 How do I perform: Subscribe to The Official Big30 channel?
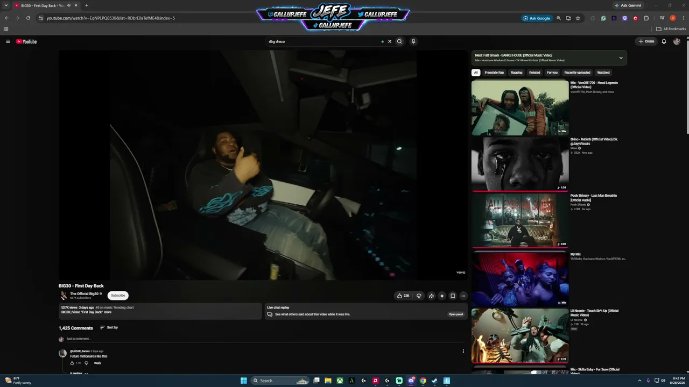coord(118,296)
